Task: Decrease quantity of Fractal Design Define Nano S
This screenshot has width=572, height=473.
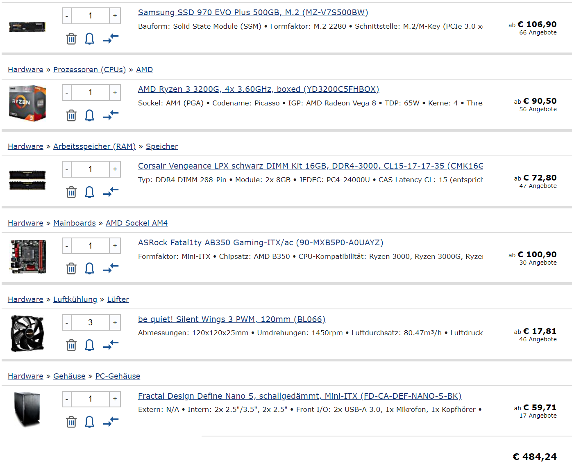Action: click(67, 399)
